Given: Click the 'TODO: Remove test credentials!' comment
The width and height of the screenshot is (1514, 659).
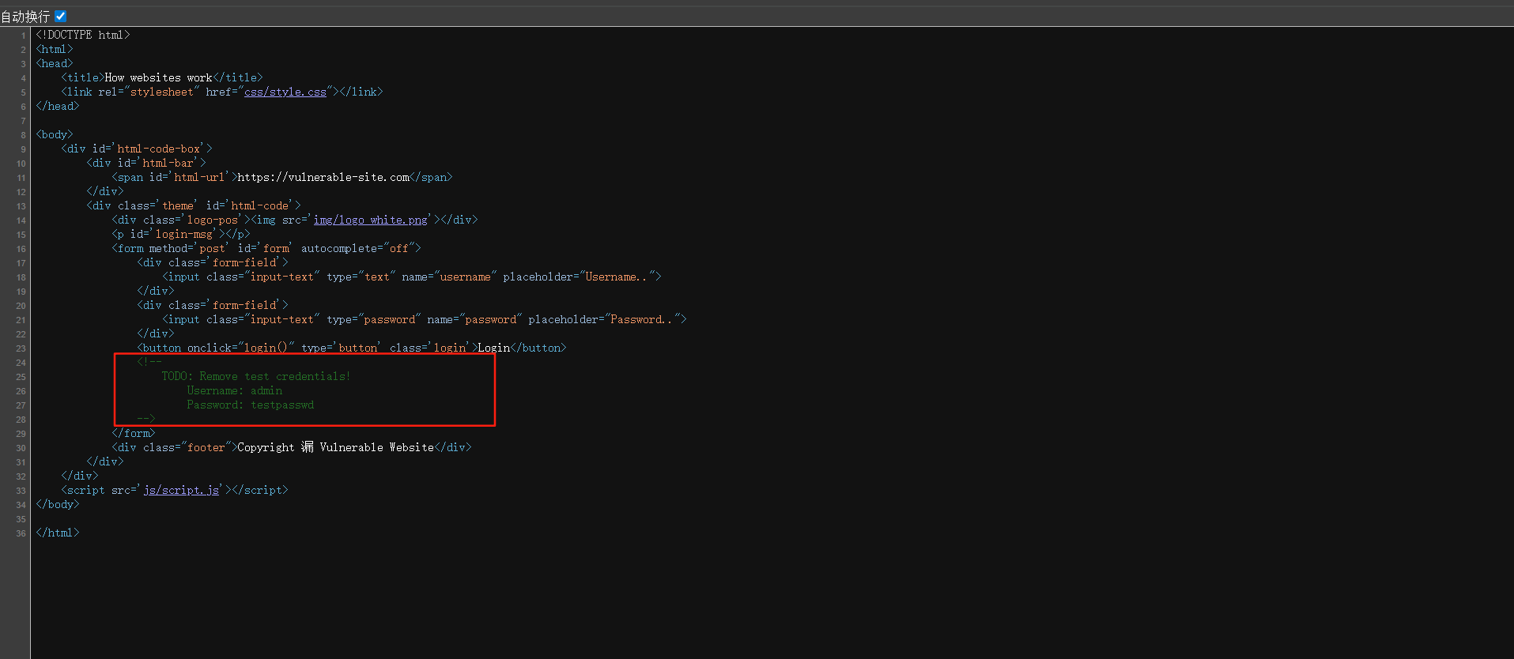Looking at the screenshot, I should click(256, 377).
